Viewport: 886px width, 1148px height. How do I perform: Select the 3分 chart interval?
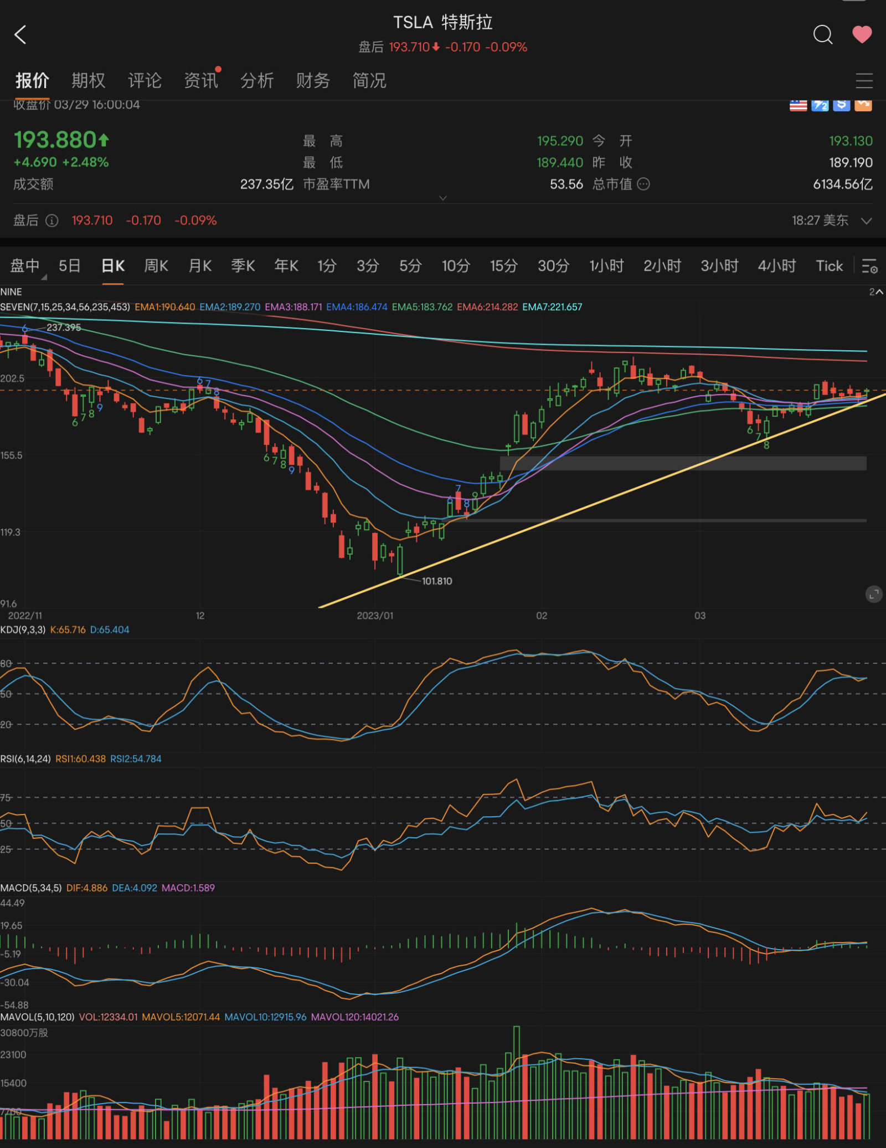(368, 266)
